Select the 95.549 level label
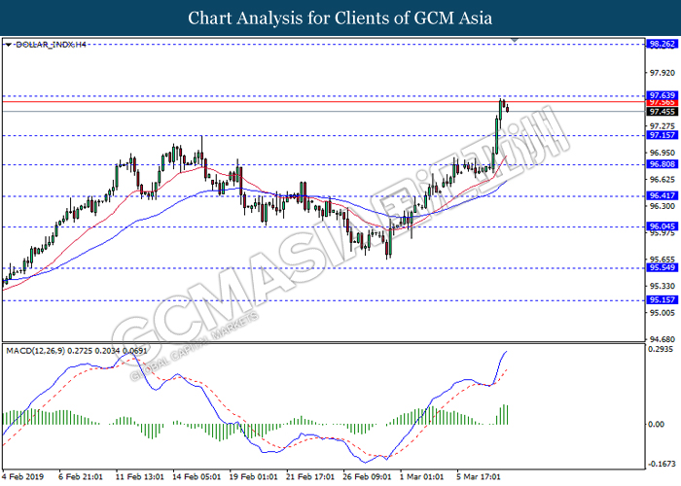Screen dimensions: 681x486 [663, 267]
